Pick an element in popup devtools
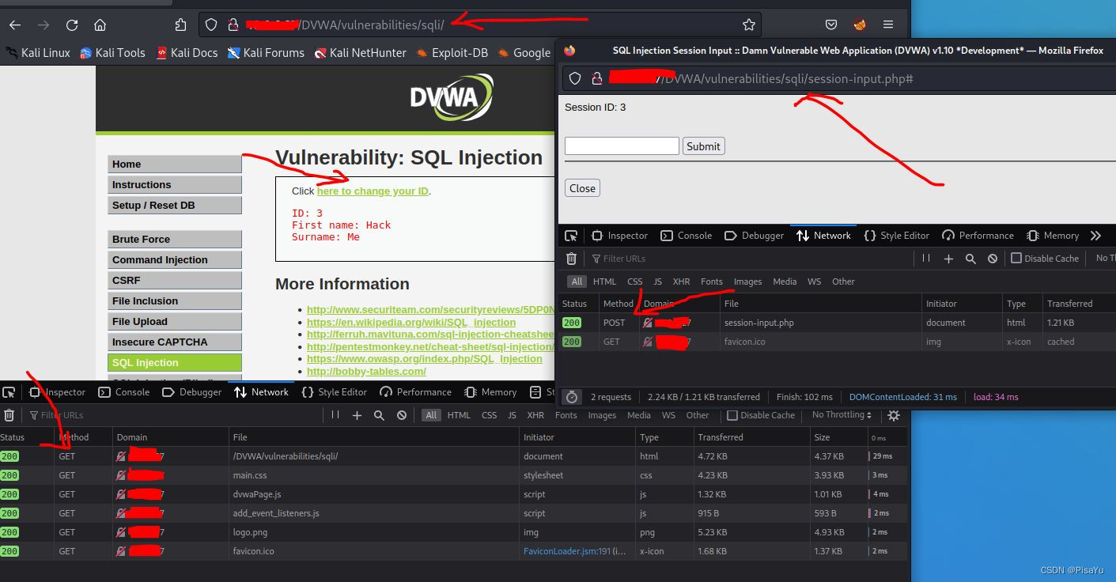The height and width of the screenshot is (582, 1116). tap(571, 236)
